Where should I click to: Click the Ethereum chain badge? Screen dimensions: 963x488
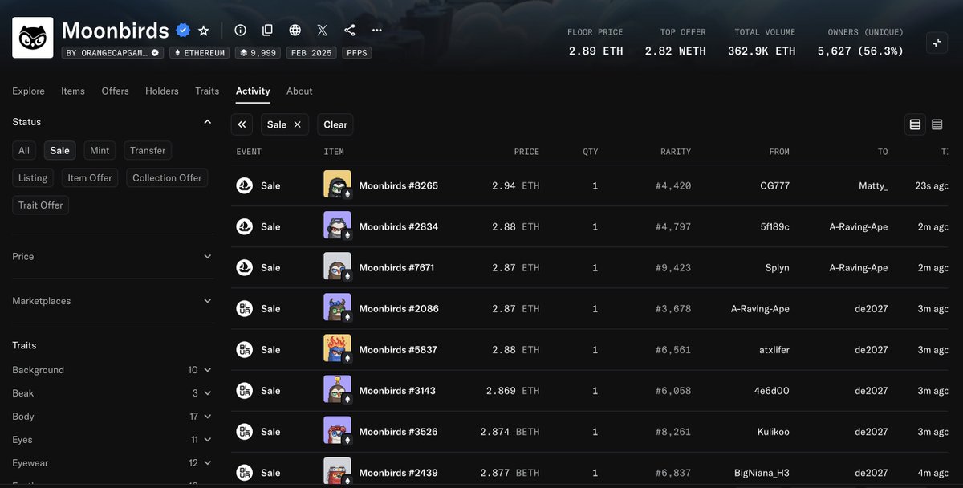point(200,52)
